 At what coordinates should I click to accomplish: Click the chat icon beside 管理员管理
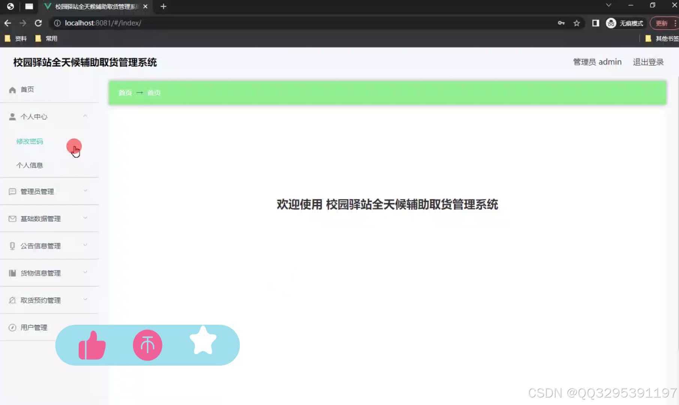coord(12,192)
